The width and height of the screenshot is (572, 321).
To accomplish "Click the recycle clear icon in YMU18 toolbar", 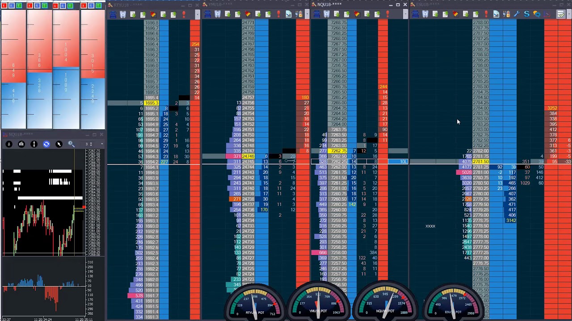I will 218,15.
